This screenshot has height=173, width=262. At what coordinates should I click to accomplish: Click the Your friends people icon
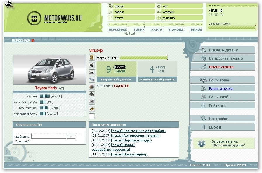pyautogui.click(x=203, y=88)
